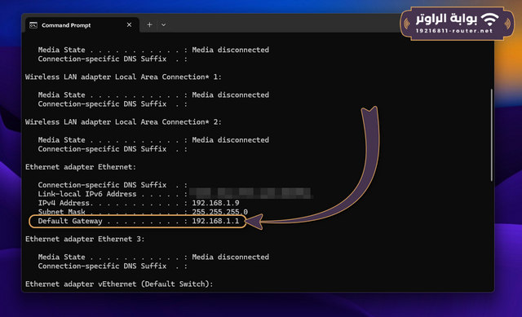
Task: Click 'Ethernet adapter vEthernet (Default Switch):' line
Action: 119,284
